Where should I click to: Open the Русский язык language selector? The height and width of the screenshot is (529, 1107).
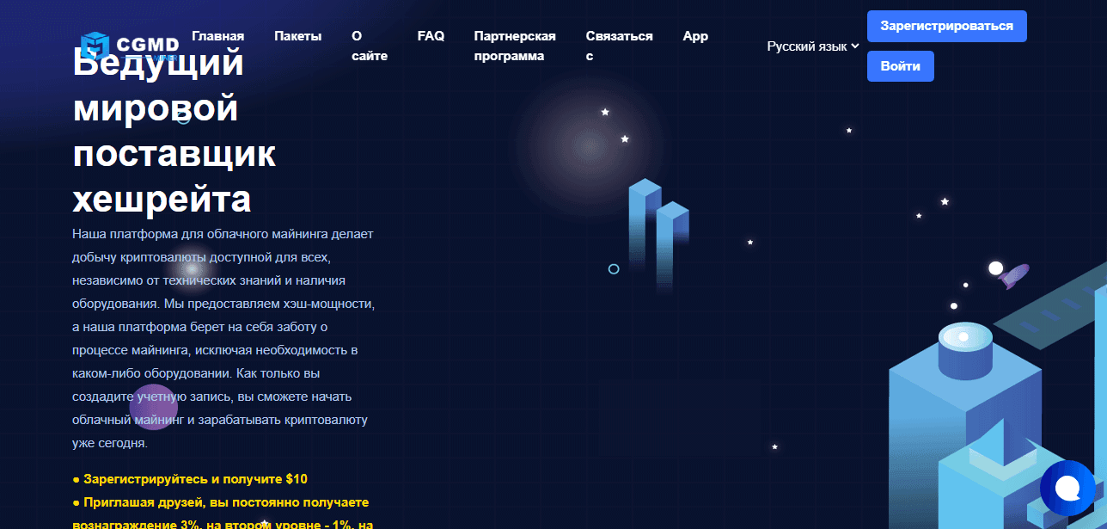pyautogui.click(x=807, y=46)
